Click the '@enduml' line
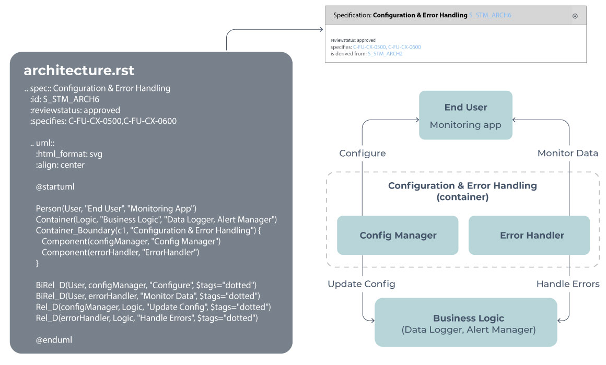606x365 pixels. pyautogui.click(x=54, y=340)
